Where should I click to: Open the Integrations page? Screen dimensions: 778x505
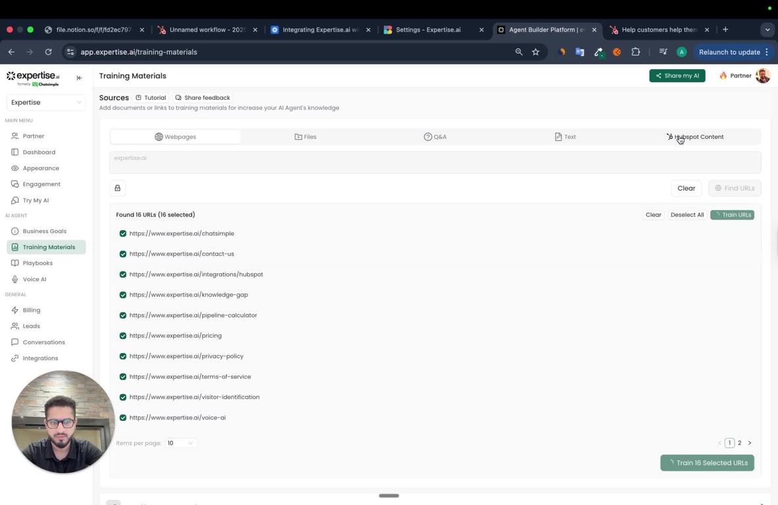[40, 358]
